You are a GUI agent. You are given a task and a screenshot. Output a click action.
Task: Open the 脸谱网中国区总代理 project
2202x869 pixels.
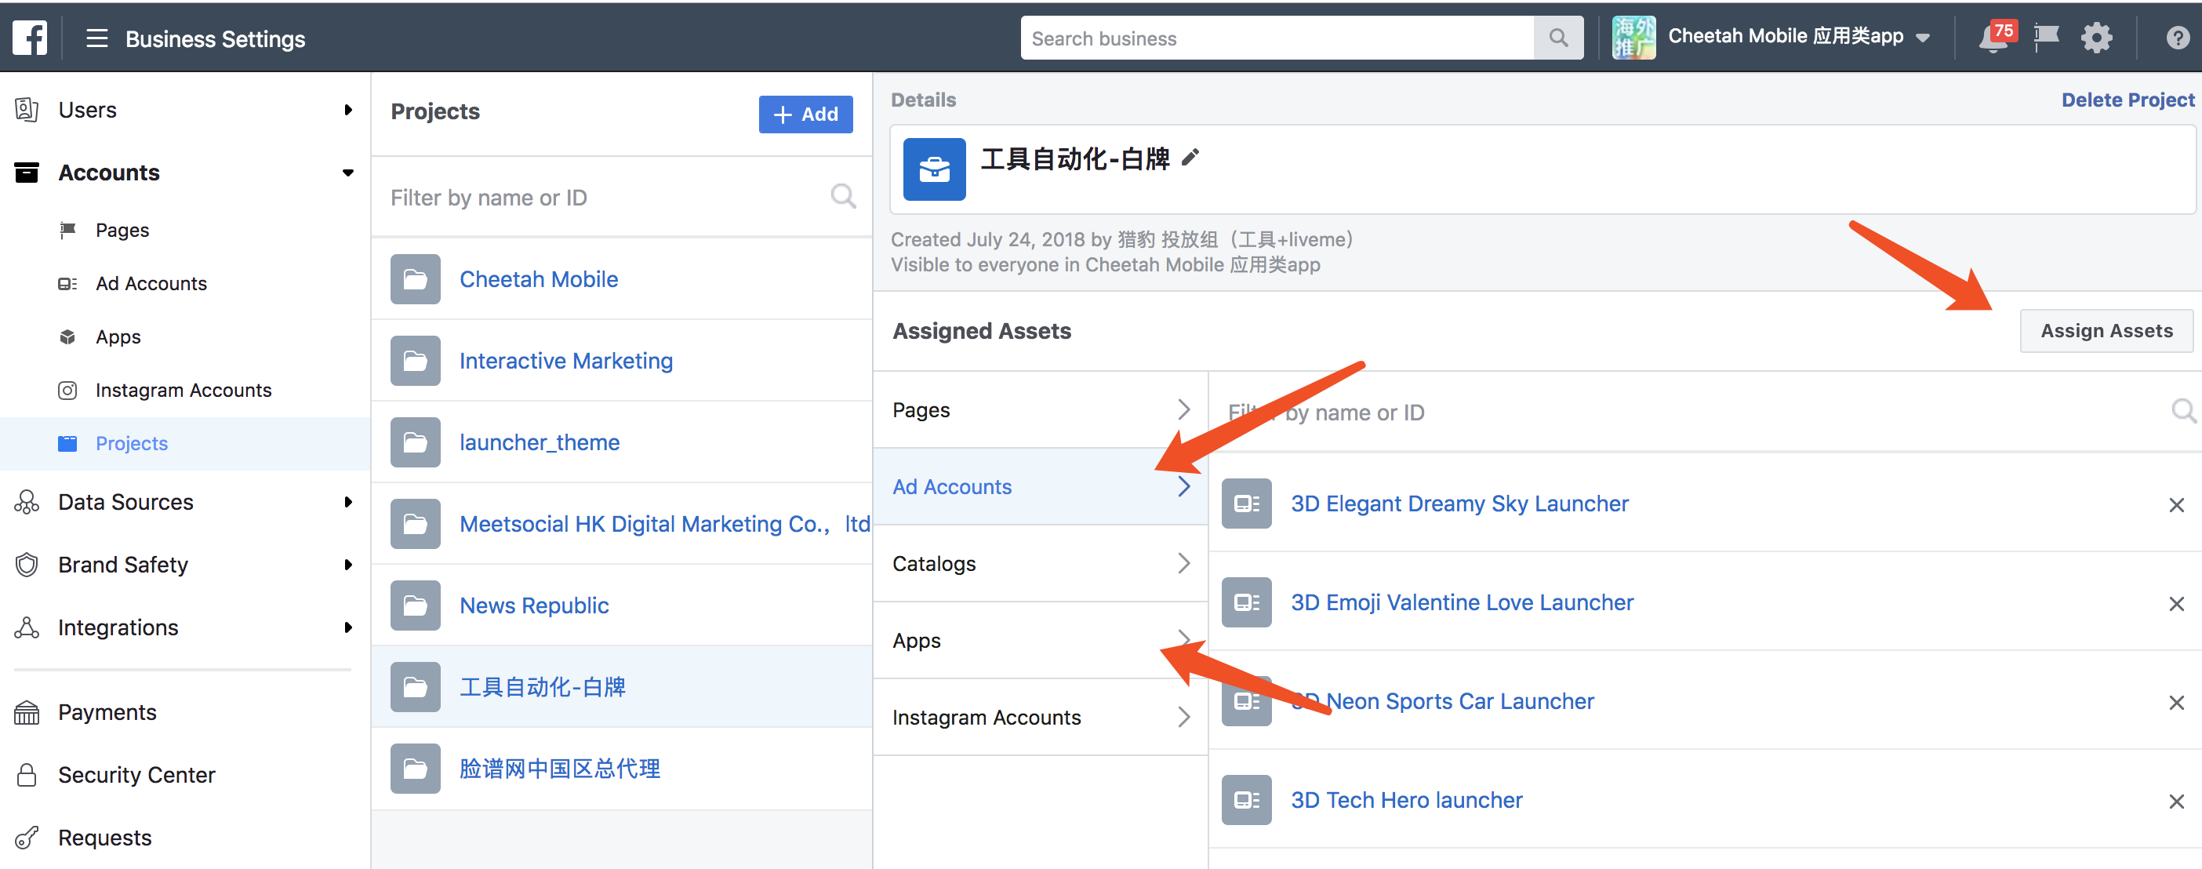[560, 768]
